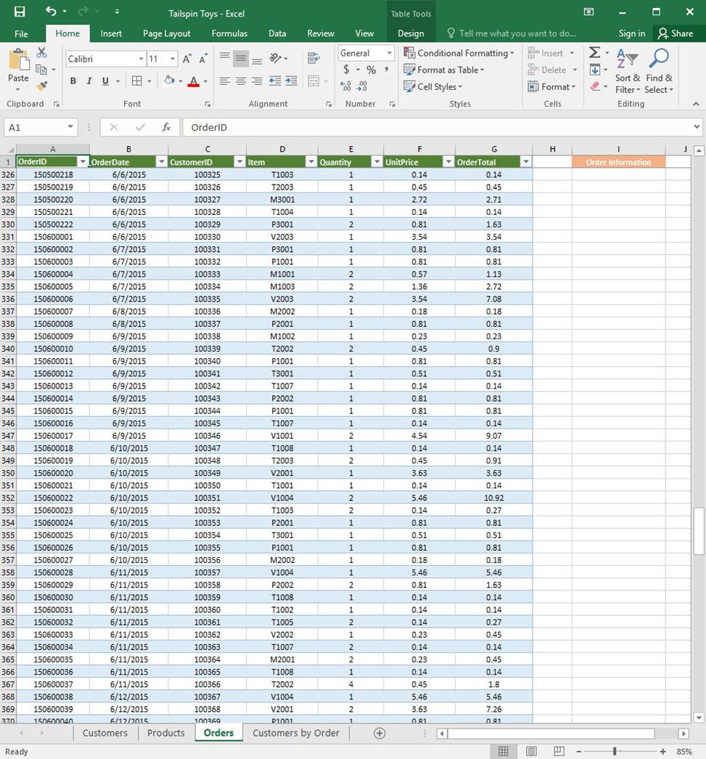Open Conditional Formatting menu

pyautogui.click(x=459, y=53)
